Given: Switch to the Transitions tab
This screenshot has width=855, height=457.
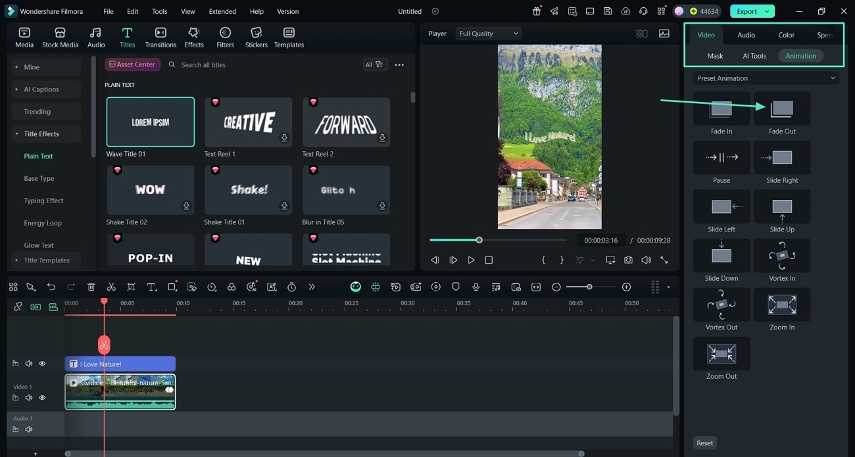Looking at the screenshot, I should pos(160,36).
